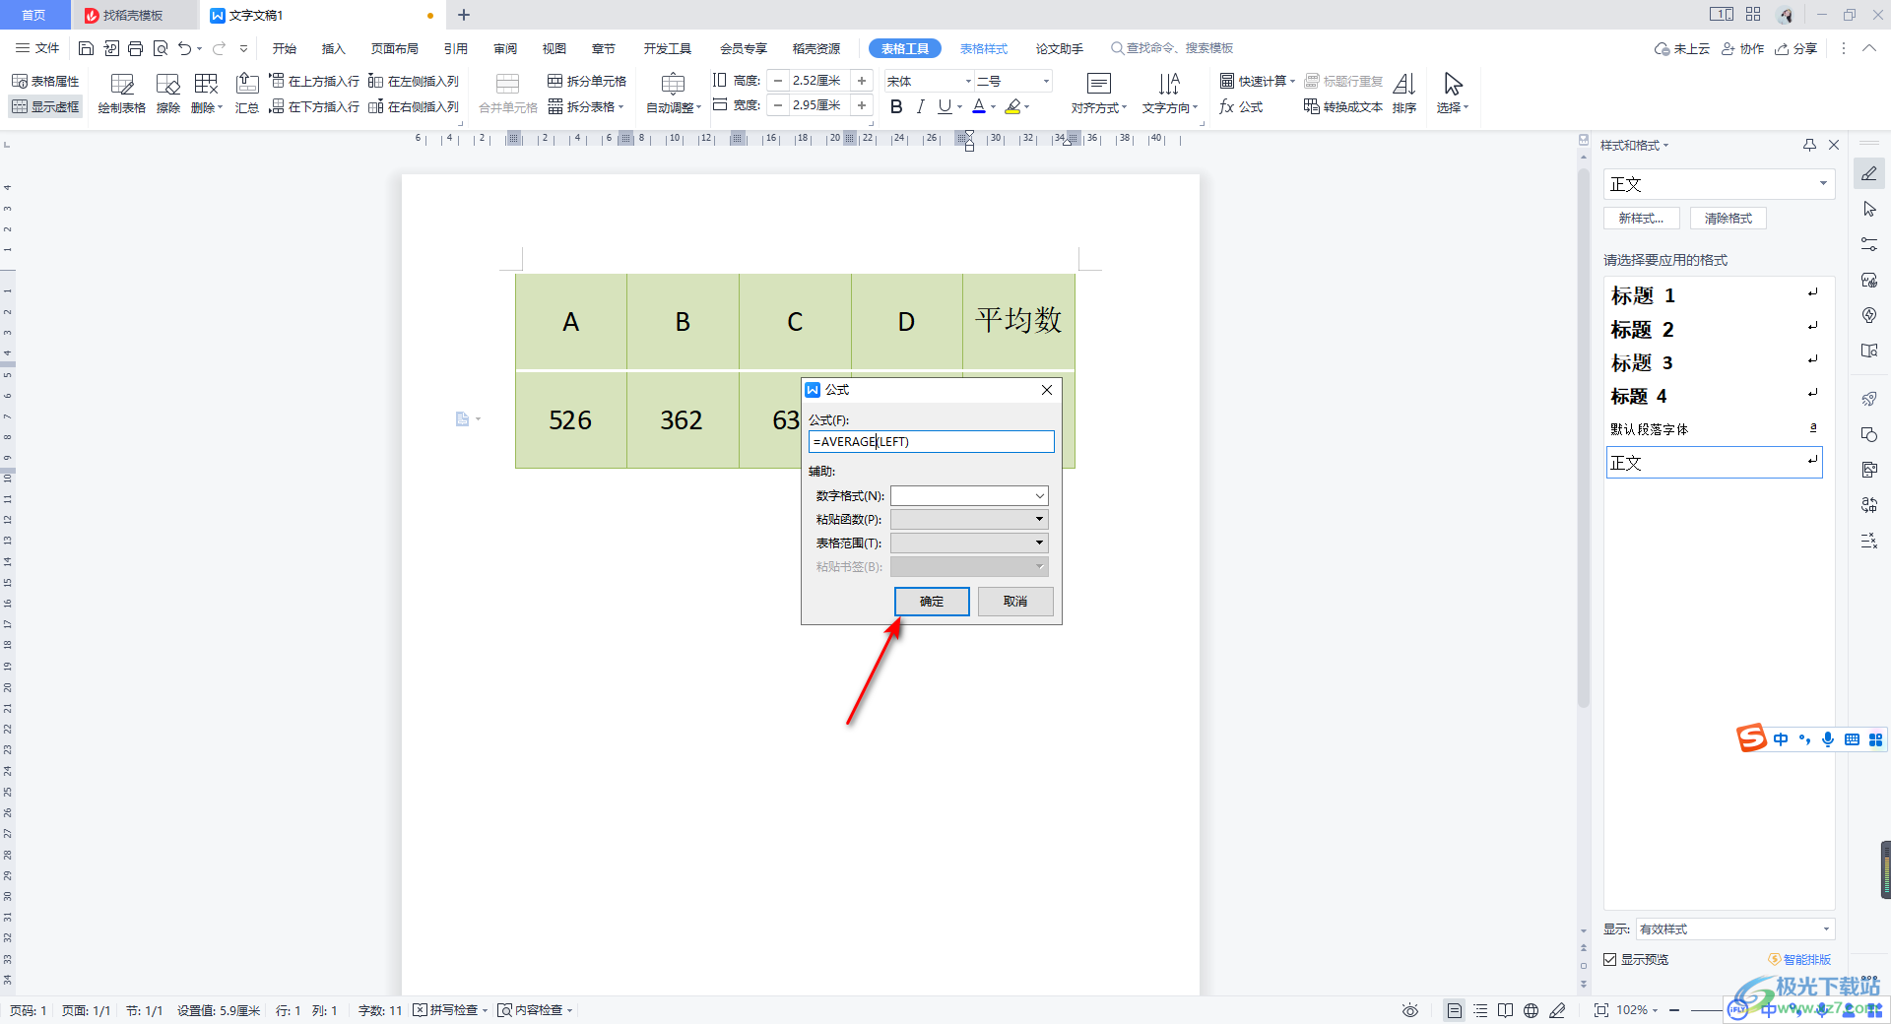Click Split Cells (拆分单元格)

[x=587, y=81]
